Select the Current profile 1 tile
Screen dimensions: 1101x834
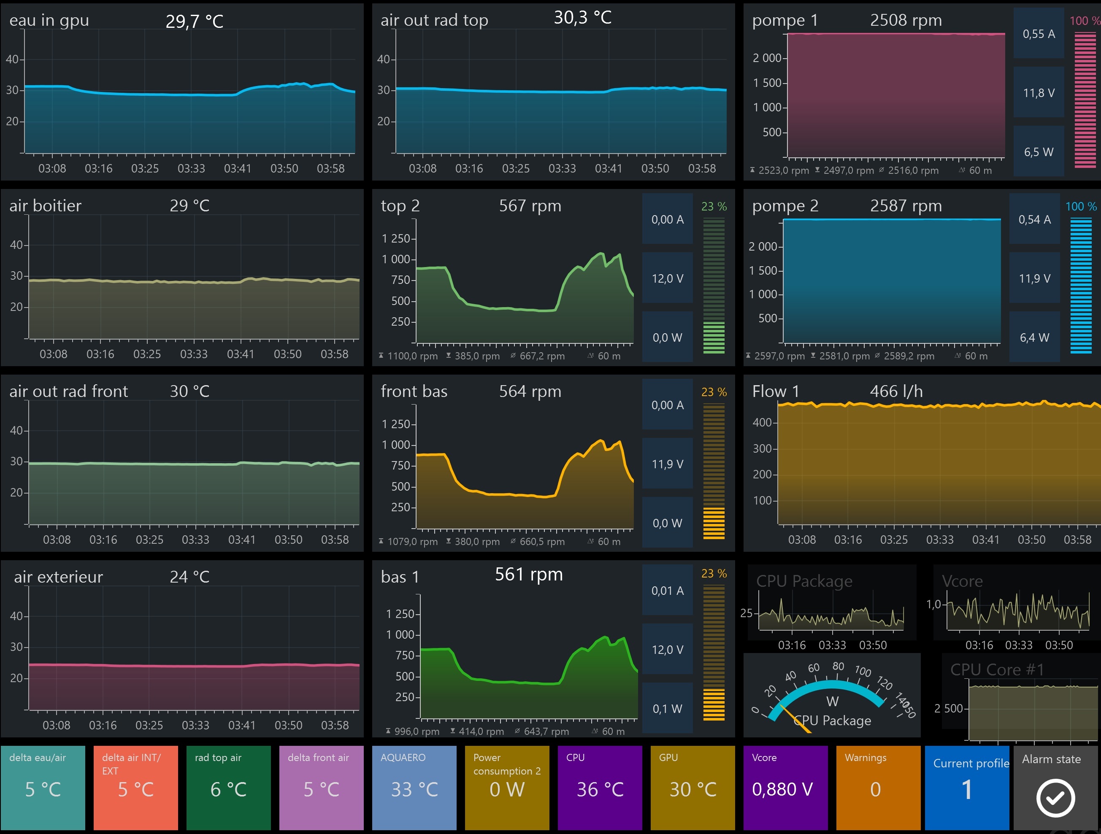967,787
